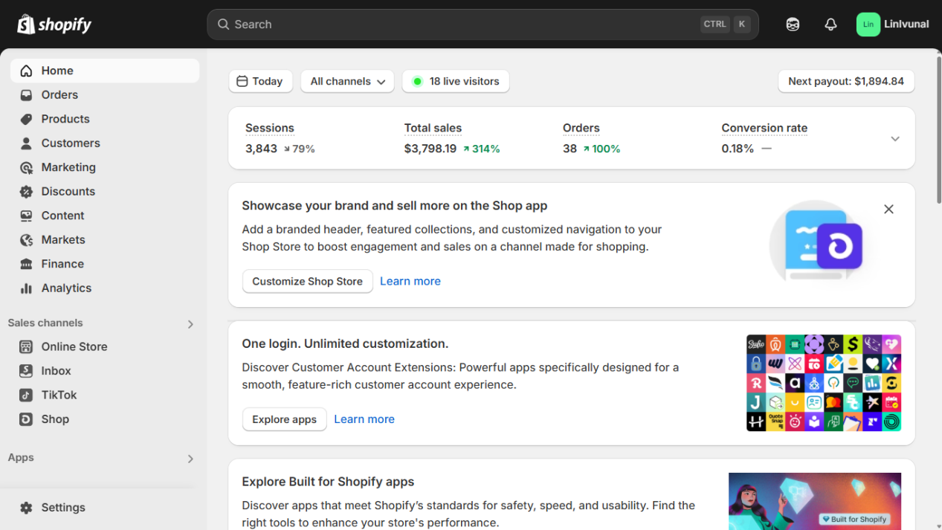Go to Discounts in sidebar
Viewport: 942px width, 530px height.
pos(68,192)
